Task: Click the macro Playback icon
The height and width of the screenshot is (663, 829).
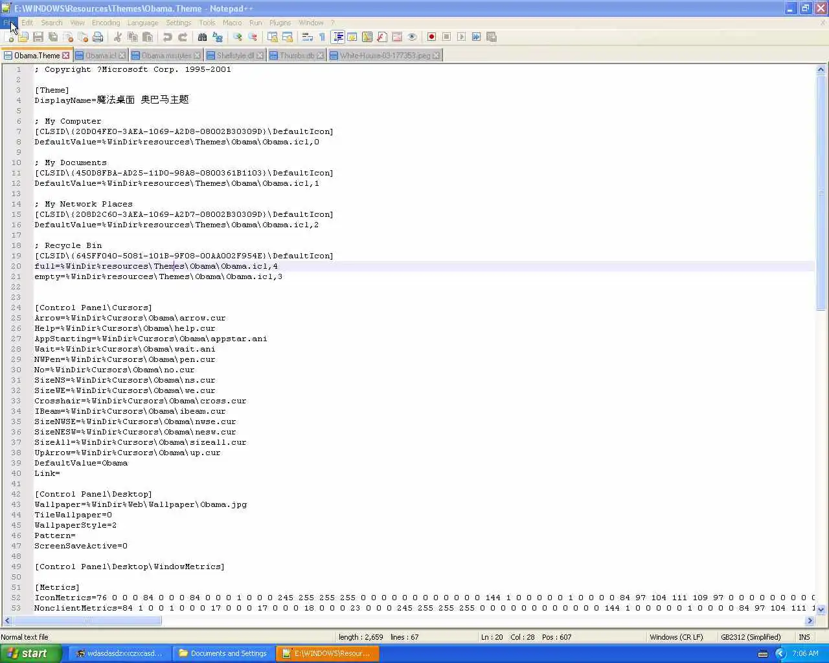Action: click(461, 37)
